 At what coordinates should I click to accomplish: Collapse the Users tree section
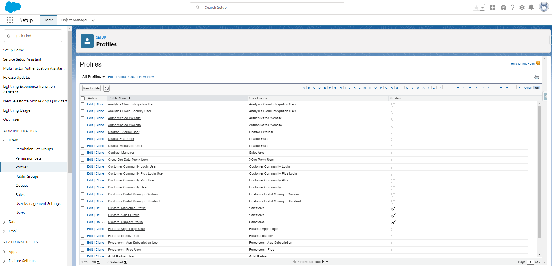(x=5, y=140)
